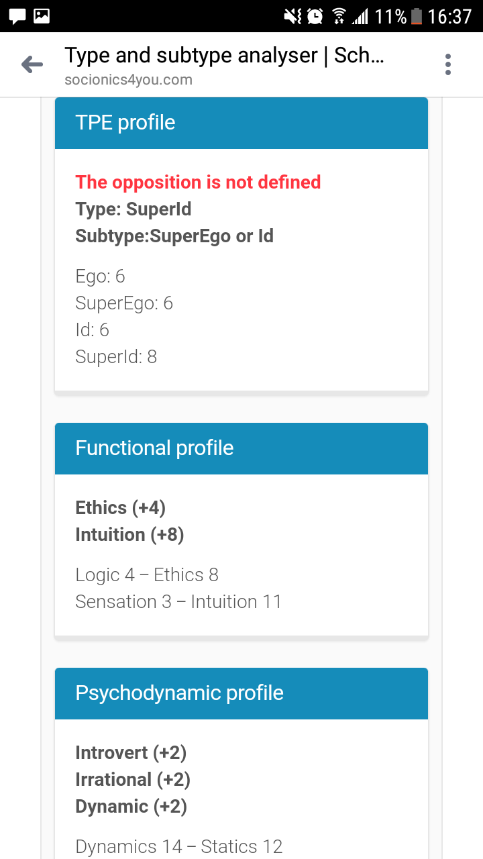This screenshot has height=859, width=483.
Task: Tap the alarm clock status icon
Action: (x=315, y=16)
